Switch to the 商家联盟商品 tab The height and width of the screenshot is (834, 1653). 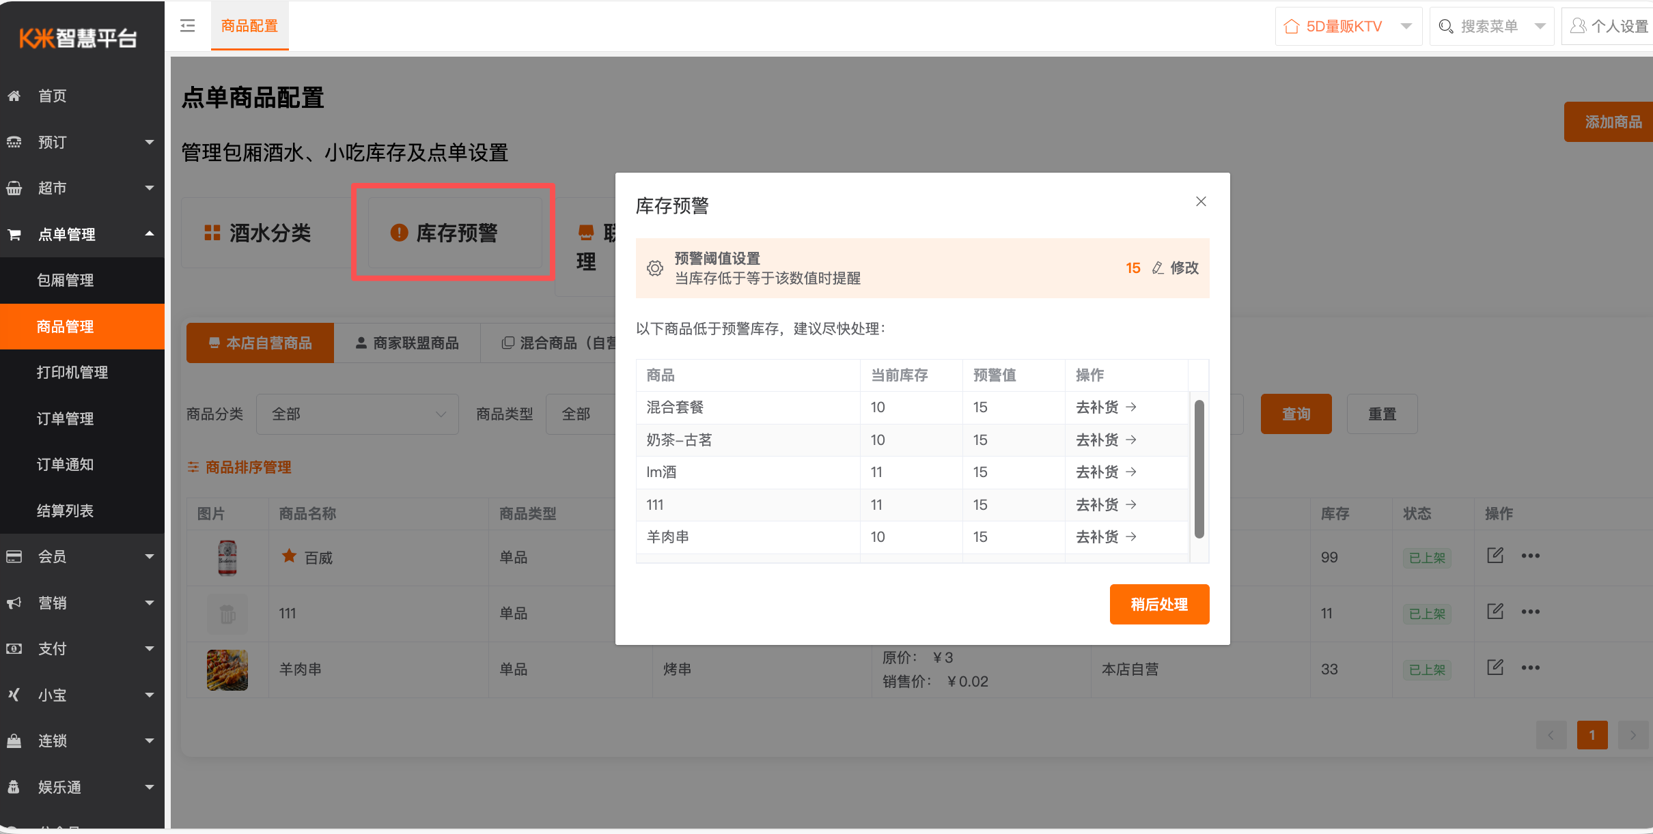(x=406, y=343)
